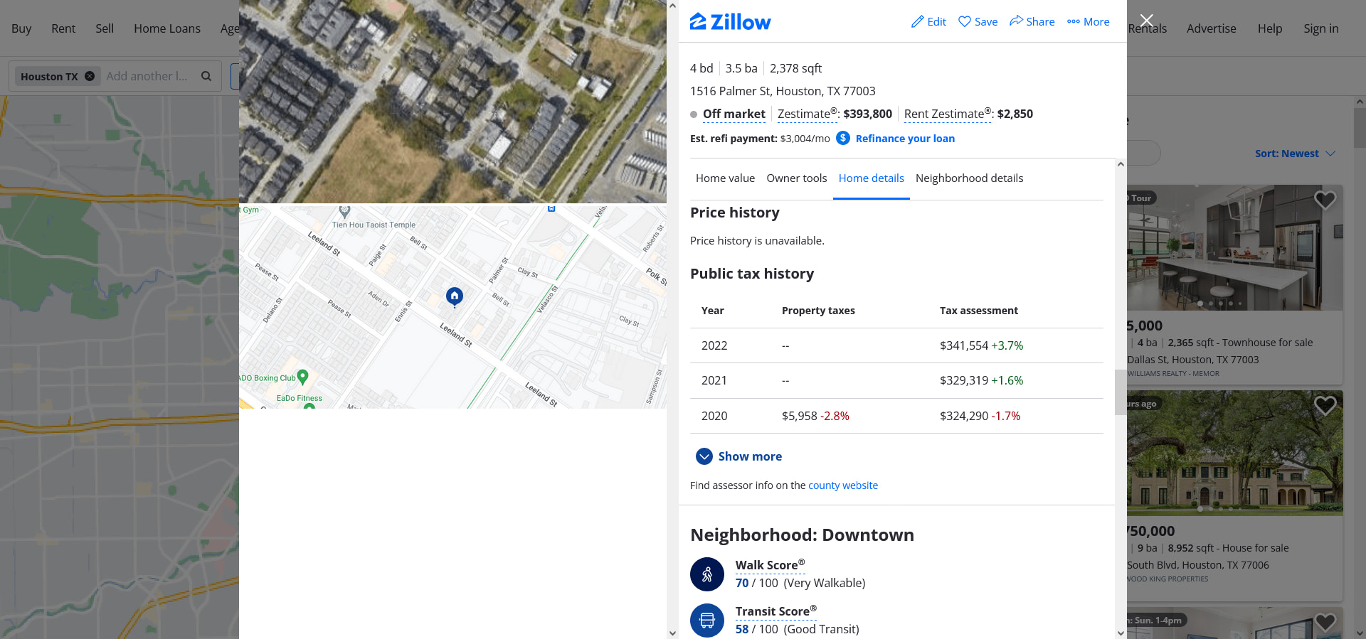Click the refinance dollar sign icon

coord(843,138)
